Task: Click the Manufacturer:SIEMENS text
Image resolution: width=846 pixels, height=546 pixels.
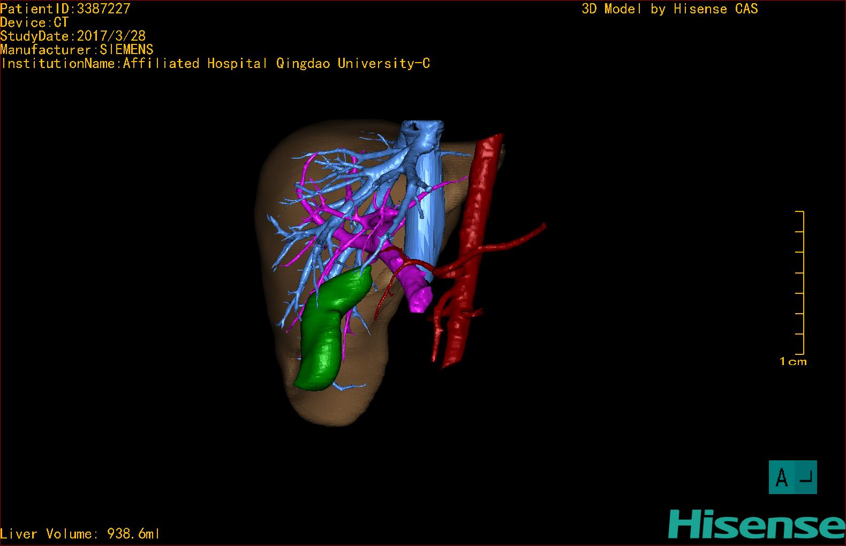Action: 77,50
